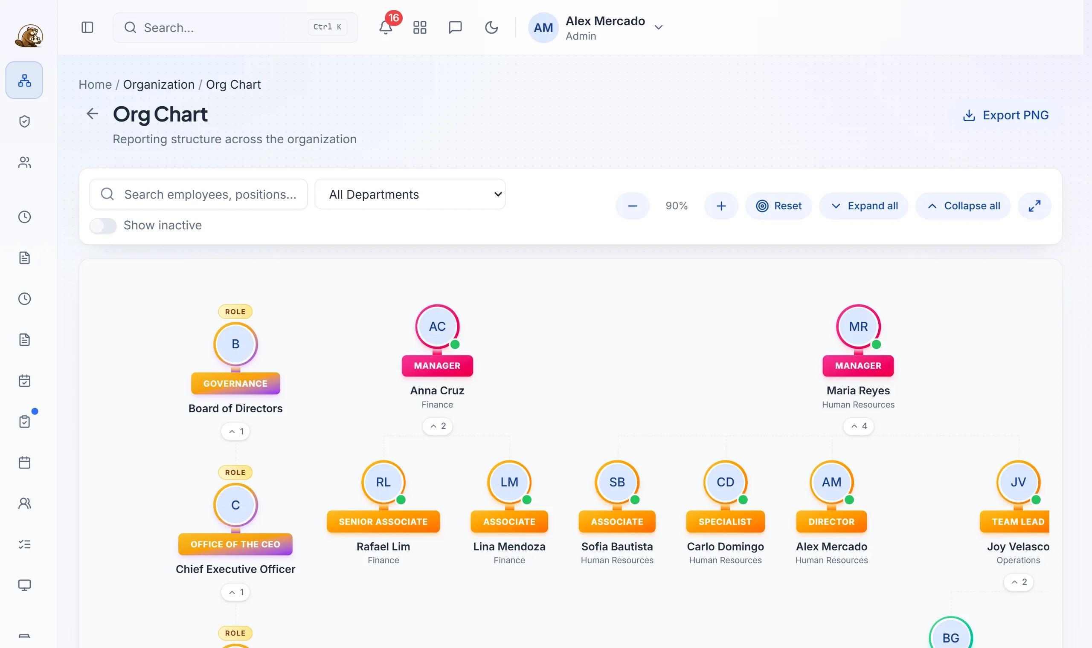This screenshot has height=648, width=1092.
Task: Open the org chart sidebar icon
Action: [24, 80]
